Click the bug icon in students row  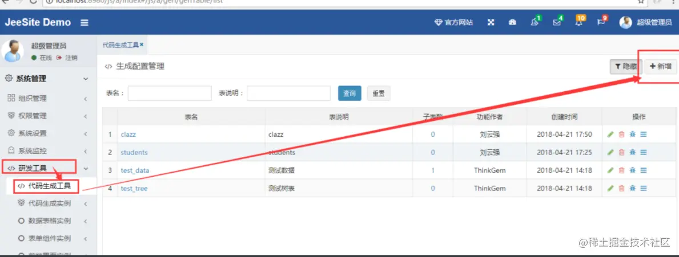click(x=633, y=153)
